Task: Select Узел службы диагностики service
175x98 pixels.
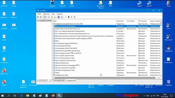Action: (x=107, y=56)
